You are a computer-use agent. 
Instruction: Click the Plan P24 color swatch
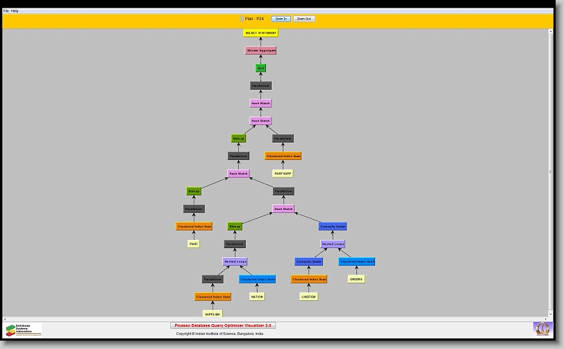[x=242, y=19]
